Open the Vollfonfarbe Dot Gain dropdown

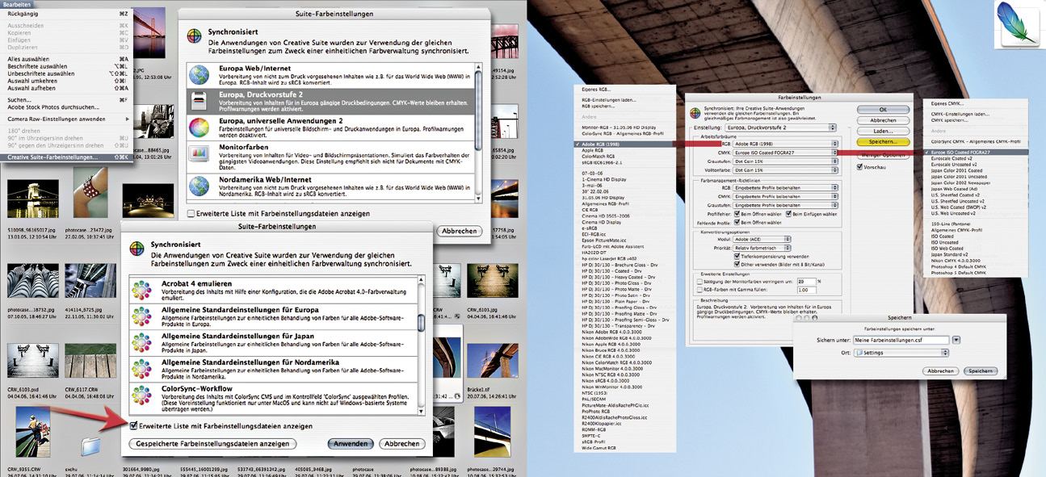pyautogui.click(x=786, y=170)
